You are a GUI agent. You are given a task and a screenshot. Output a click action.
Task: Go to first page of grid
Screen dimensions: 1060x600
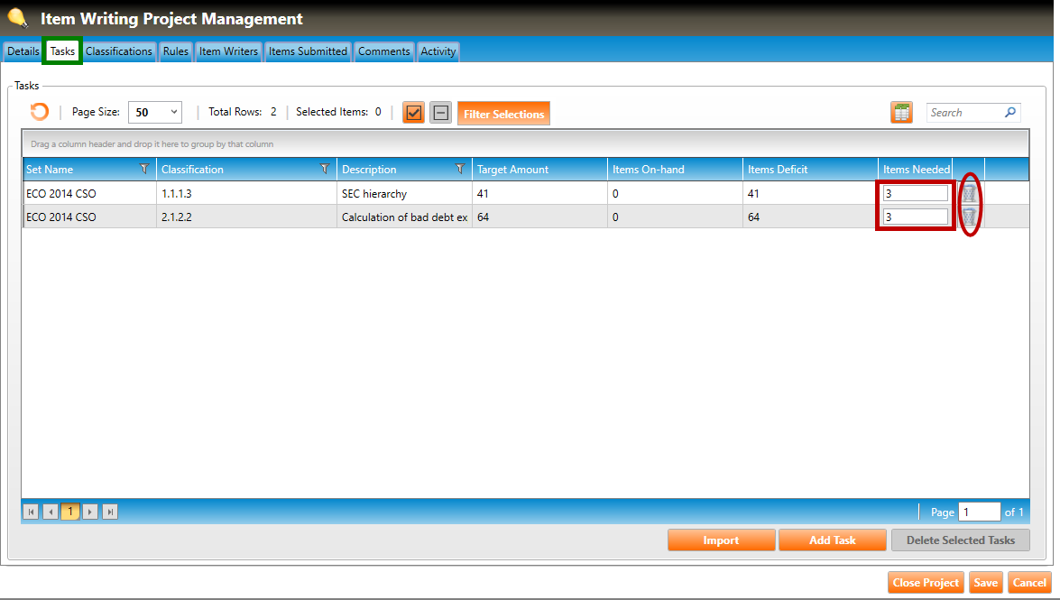click(x=32, y=512)
